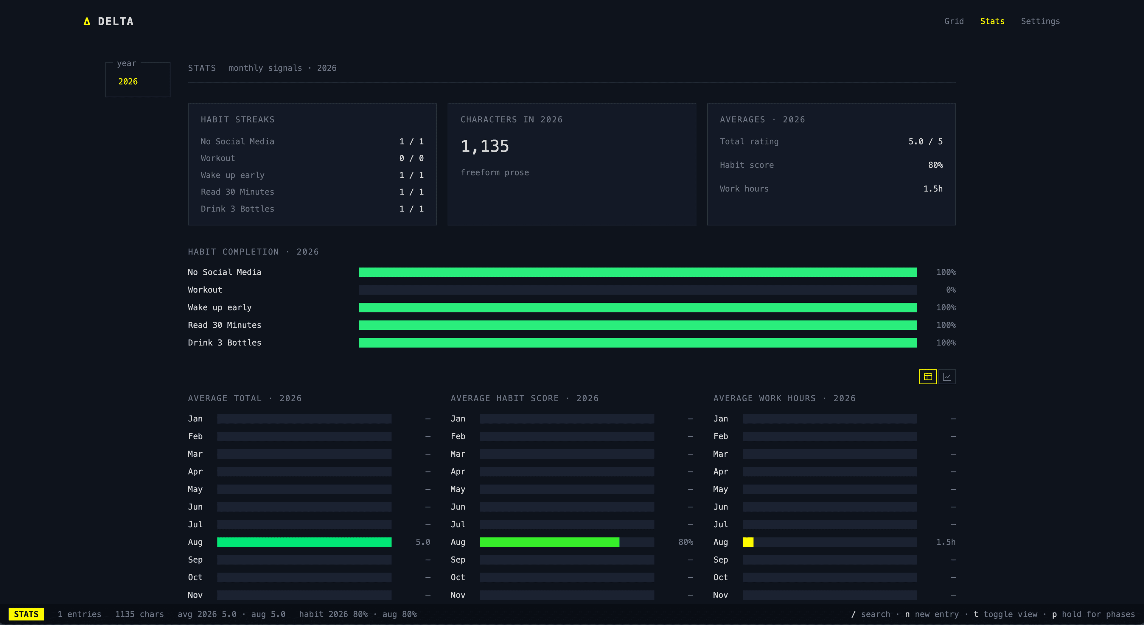Click the Wake up early completion bar
This screenshot has width=1144, height=625.
point(638,307)
